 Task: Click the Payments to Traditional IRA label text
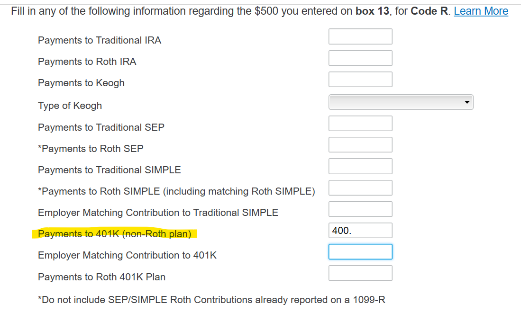[100, 40]
